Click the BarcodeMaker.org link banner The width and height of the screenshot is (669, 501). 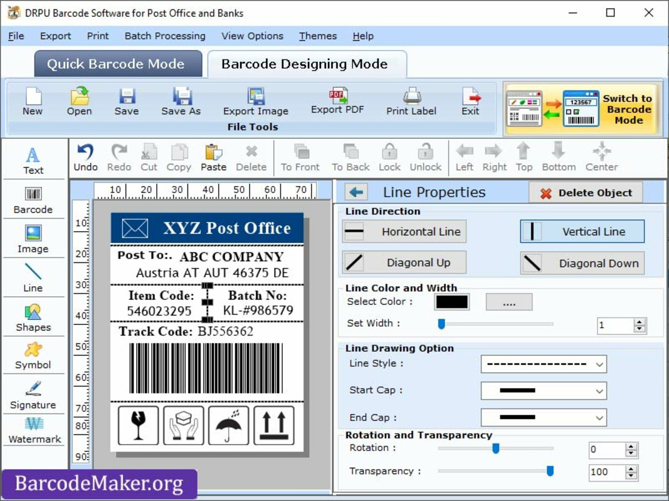click(98, 483)
